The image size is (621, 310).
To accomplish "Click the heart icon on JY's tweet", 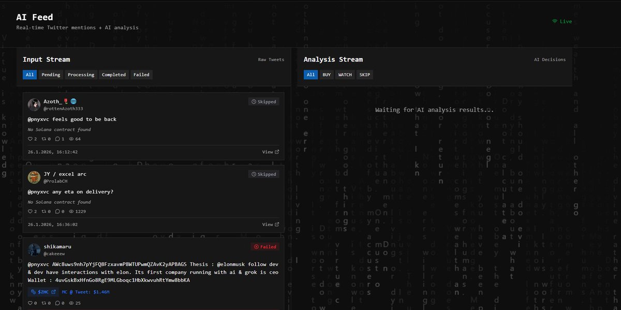I will pyautogui.click(x=31, y=211).
